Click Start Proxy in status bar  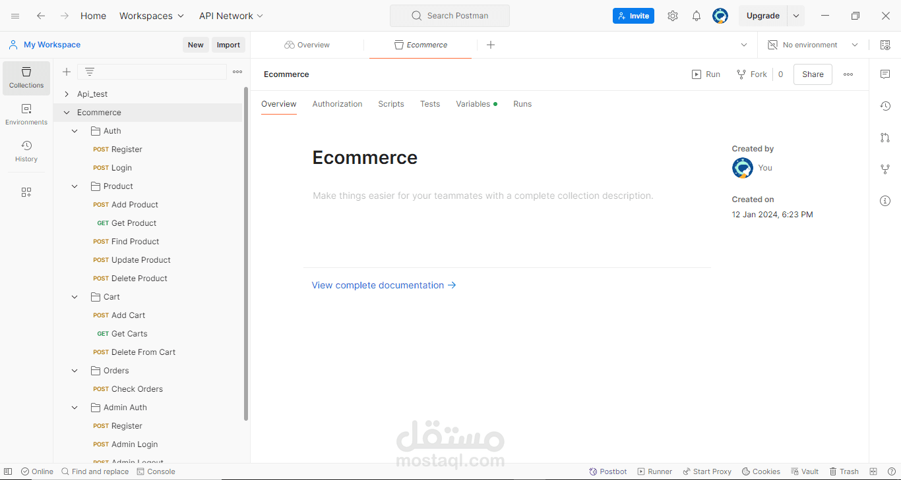pyautogui.click(x=707, y=471)
